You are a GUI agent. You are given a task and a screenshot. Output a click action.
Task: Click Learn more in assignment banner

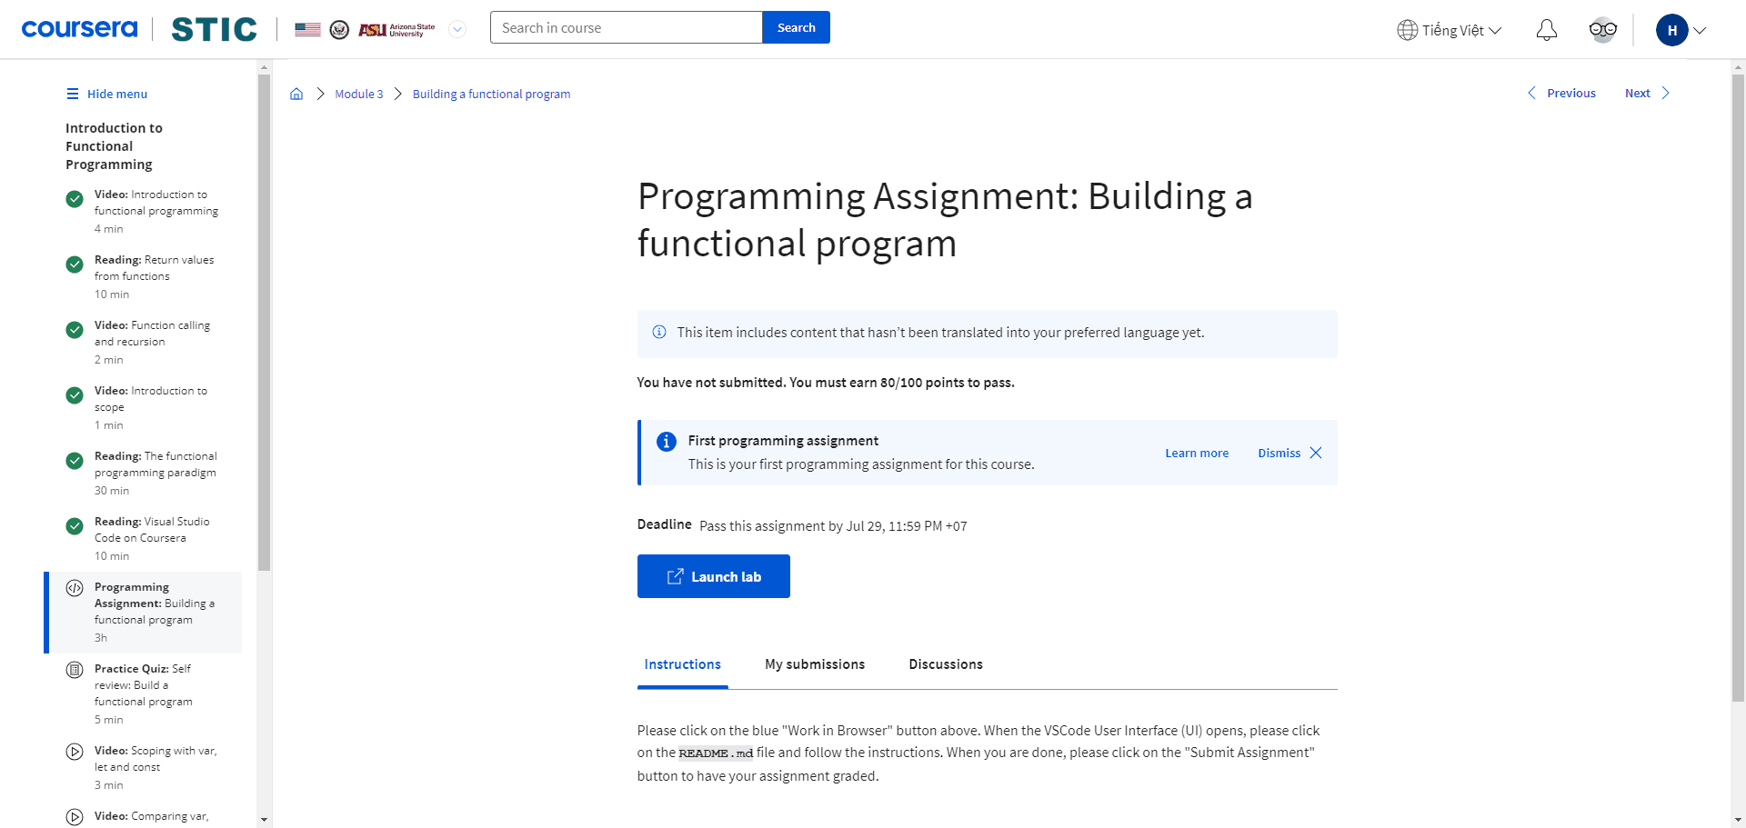point(1197,453)
